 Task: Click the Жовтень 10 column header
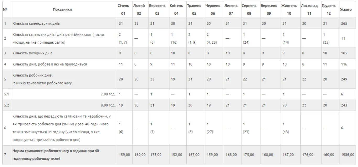289,9
